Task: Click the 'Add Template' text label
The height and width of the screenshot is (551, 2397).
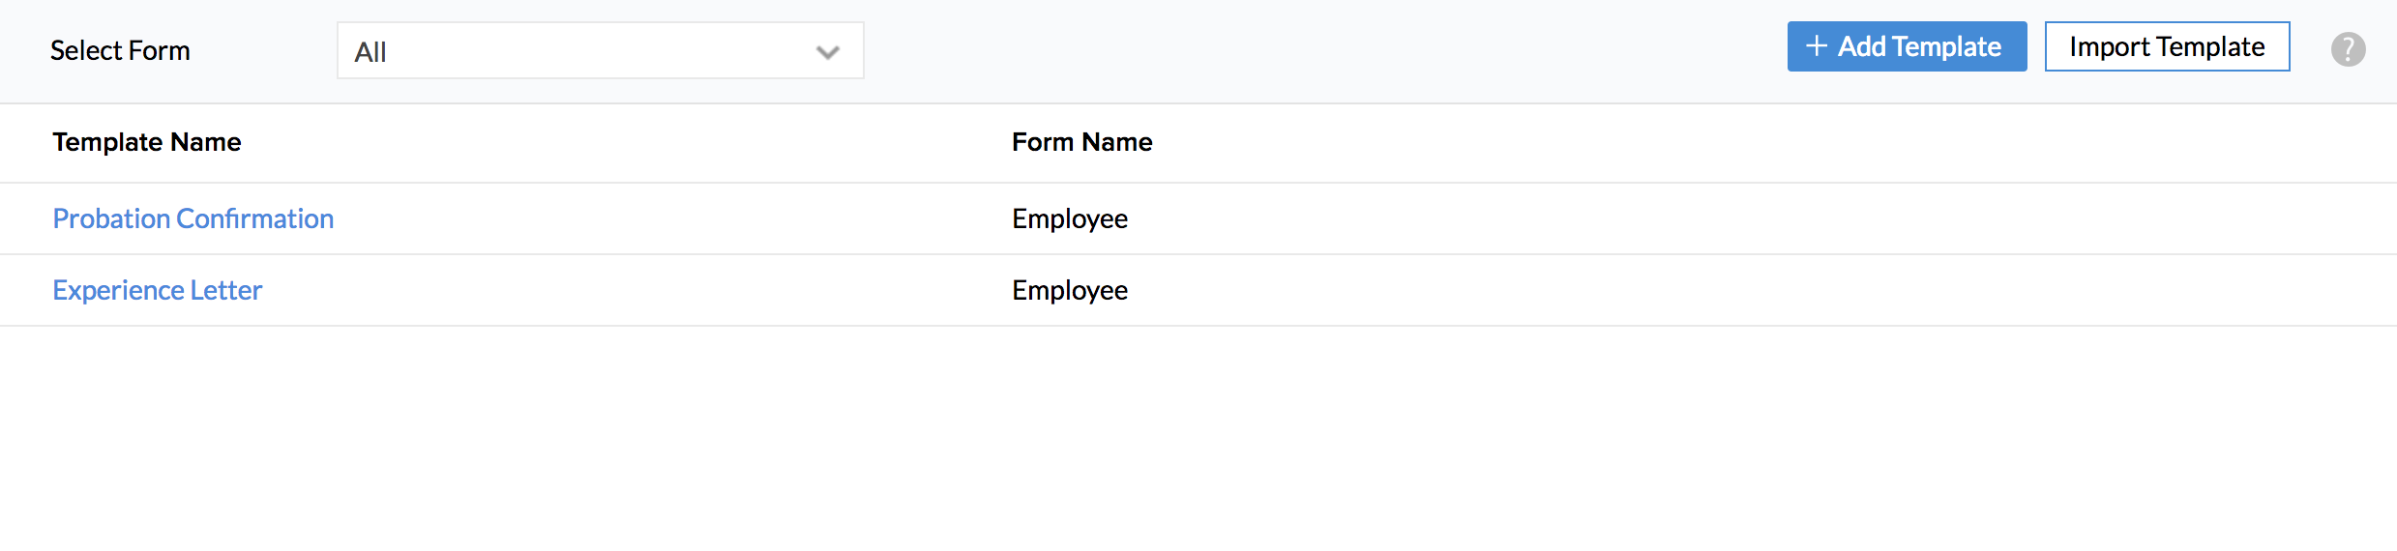Action: coord(1919,47)
